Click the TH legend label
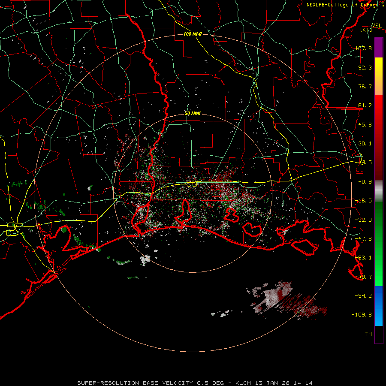 pos(368,334)
